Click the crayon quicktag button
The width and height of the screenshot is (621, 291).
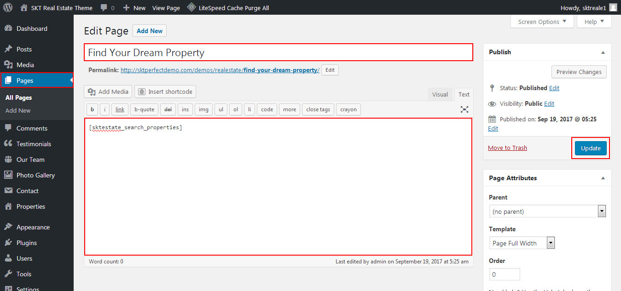348,109
